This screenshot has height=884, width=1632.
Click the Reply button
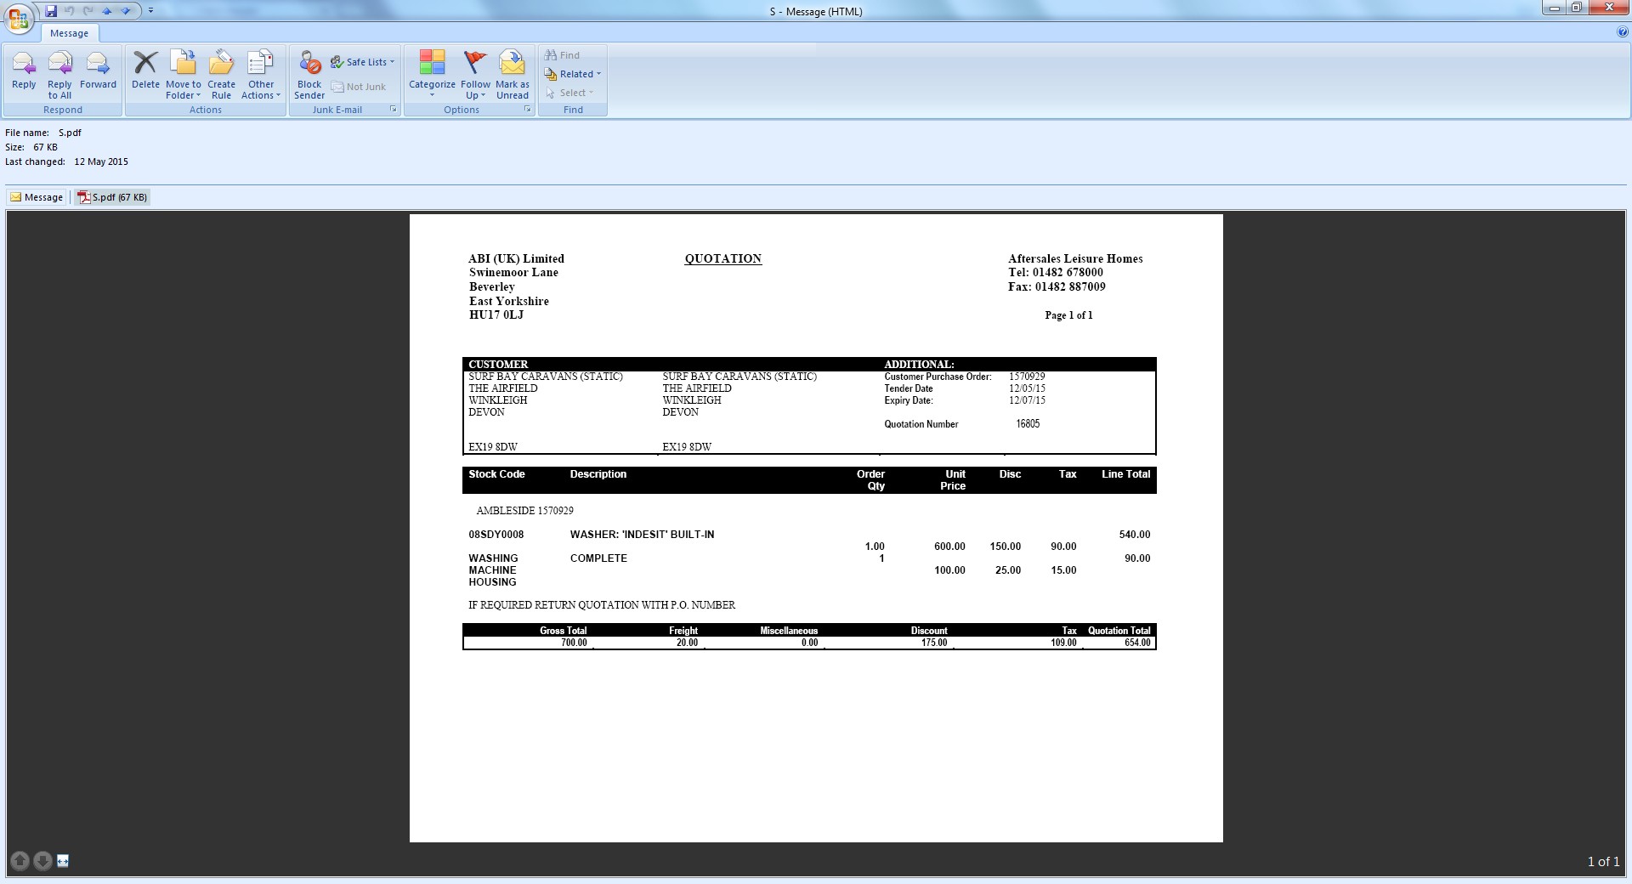coord(24,71)
